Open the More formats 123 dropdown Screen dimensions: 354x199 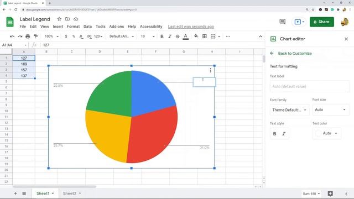(98, 36)
